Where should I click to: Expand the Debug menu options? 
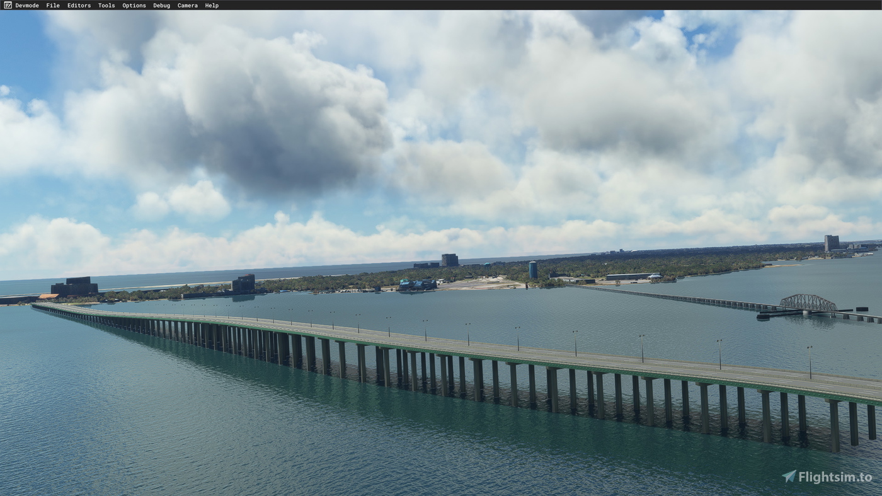[161, 5]
